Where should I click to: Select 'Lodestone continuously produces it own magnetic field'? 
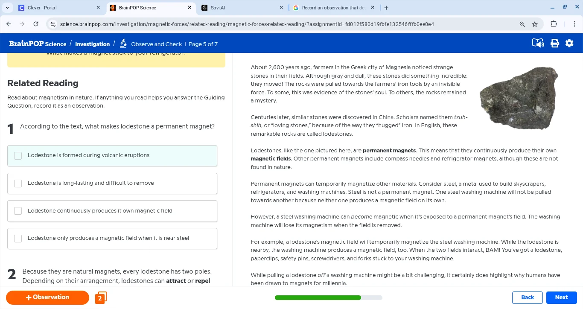click(x=18, y=211)
